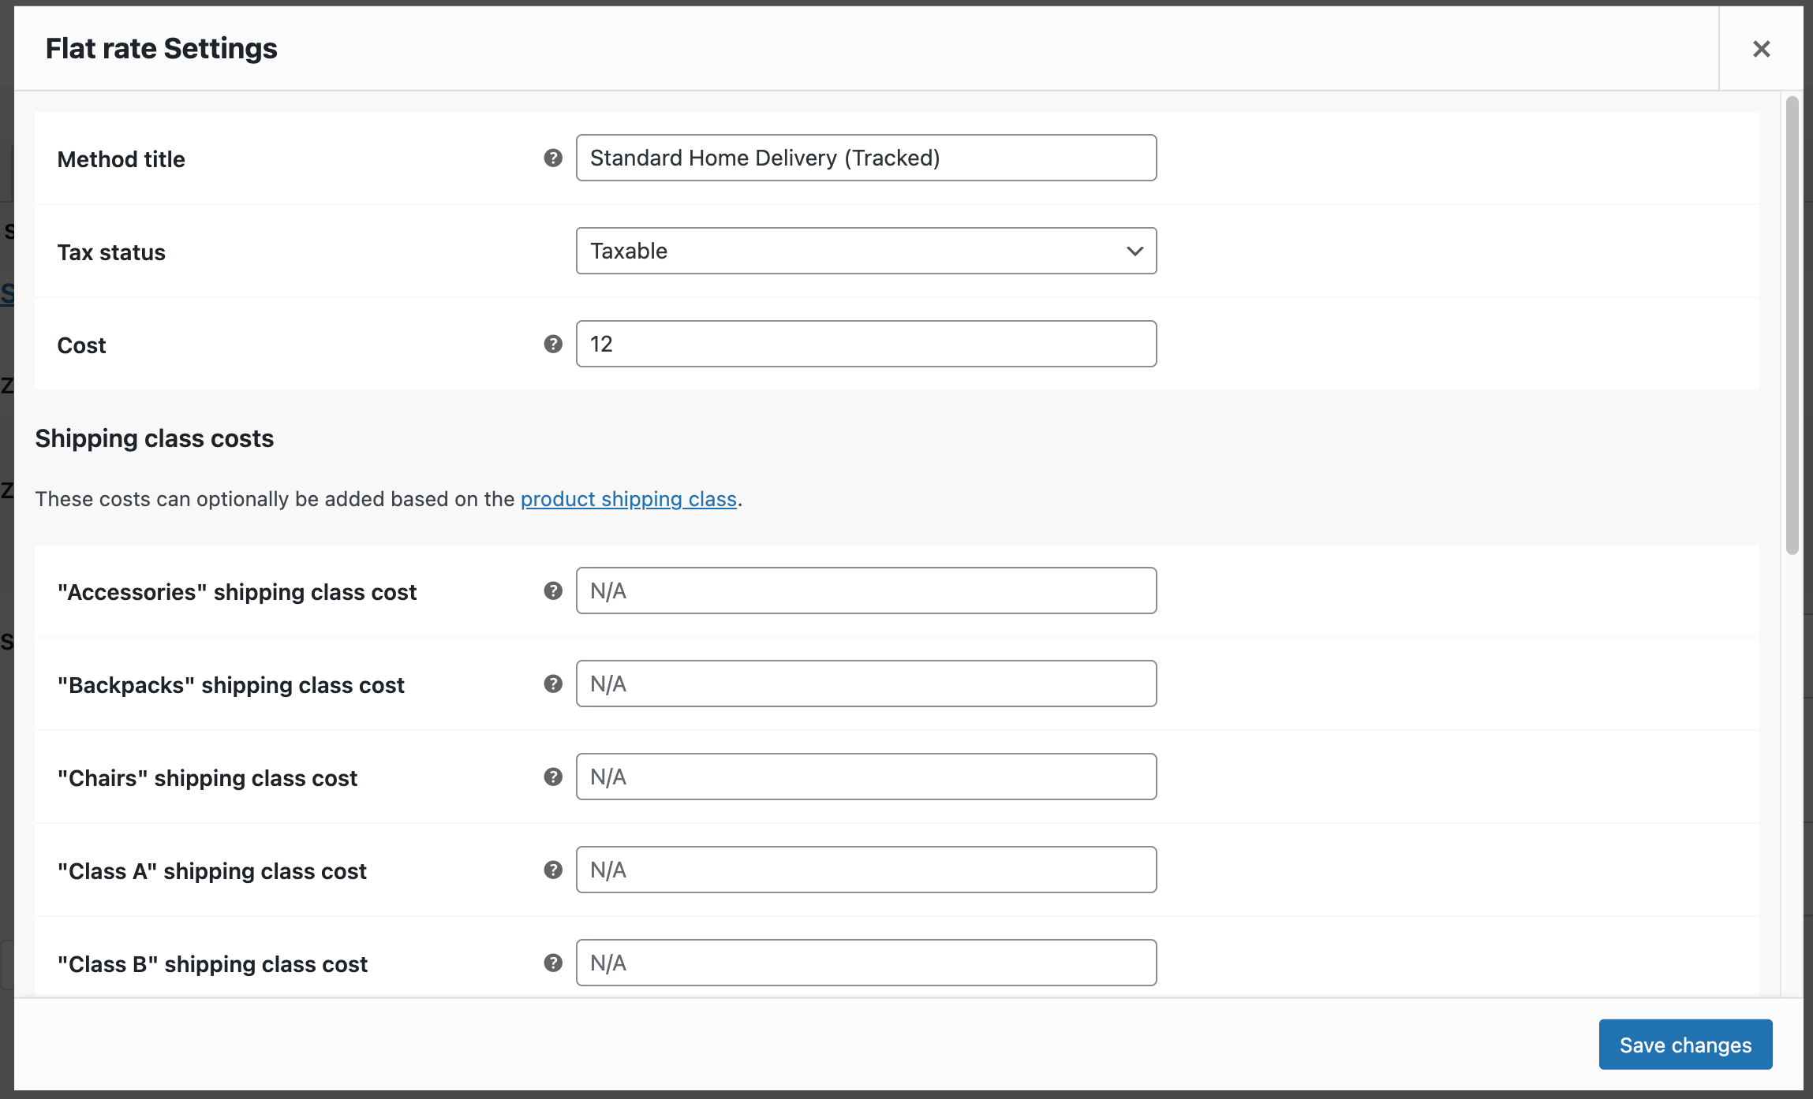Click the Class A shipping class help icon
Viewport: 1813px width, 1099px height.
tap(553, 869)
